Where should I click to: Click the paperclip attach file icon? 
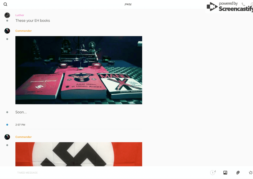tap(238, 173)
